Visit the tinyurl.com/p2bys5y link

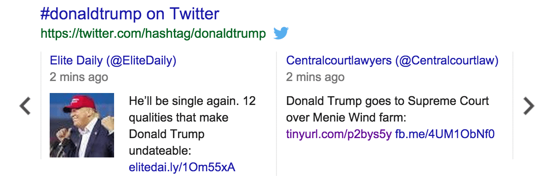tap(339, 134)
